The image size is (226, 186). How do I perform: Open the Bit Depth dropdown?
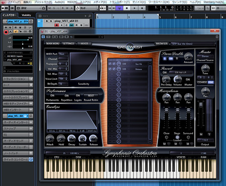[x=63, y=84]
